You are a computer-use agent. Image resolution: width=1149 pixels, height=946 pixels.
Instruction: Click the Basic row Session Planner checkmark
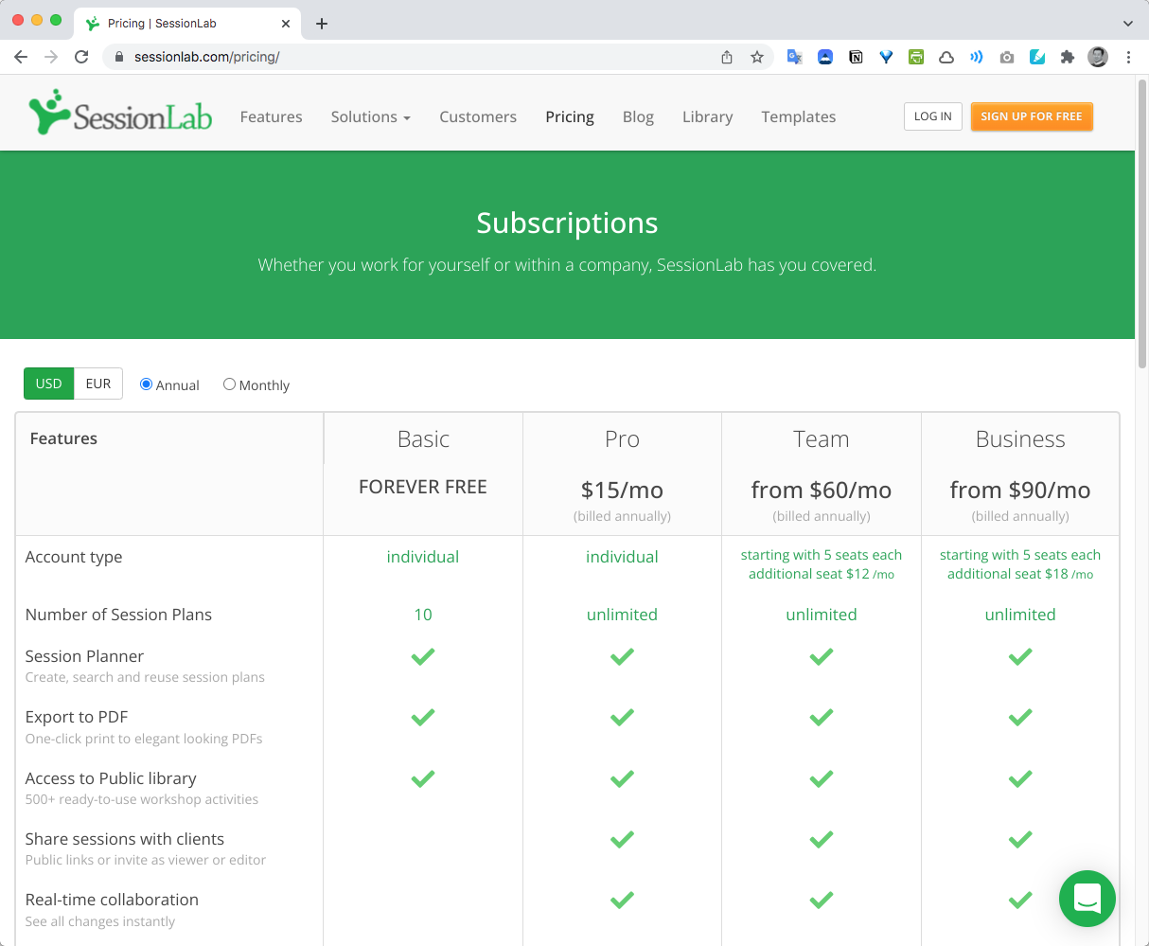(x=423, y=656)
